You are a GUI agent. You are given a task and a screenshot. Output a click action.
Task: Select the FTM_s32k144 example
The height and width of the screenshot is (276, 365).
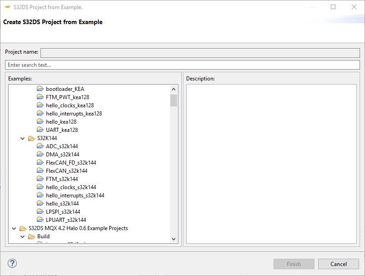62,179
